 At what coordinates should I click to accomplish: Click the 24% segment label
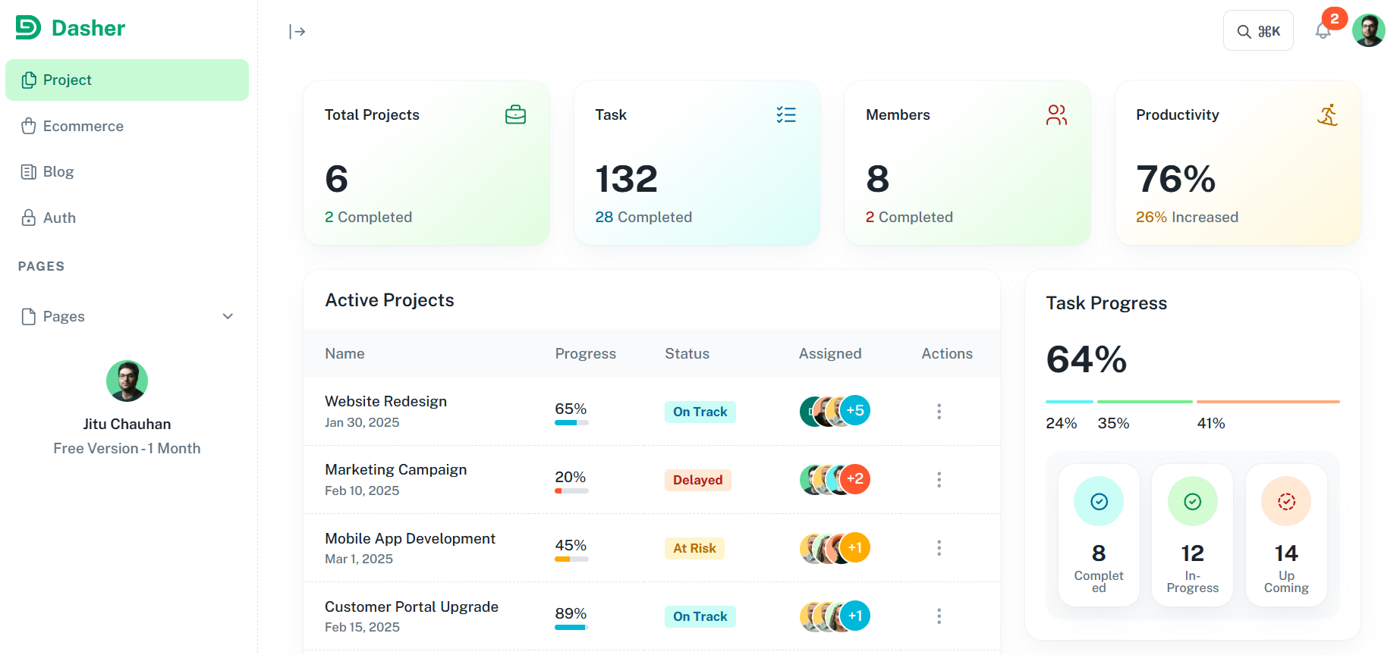1061,423
